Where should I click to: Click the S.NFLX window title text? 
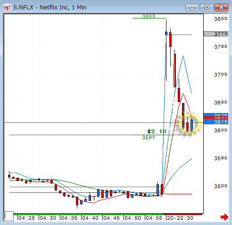click(50, 8)
